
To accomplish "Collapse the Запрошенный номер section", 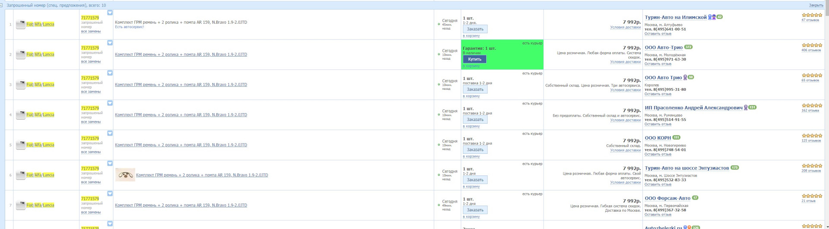I will (x=2, y=5).
